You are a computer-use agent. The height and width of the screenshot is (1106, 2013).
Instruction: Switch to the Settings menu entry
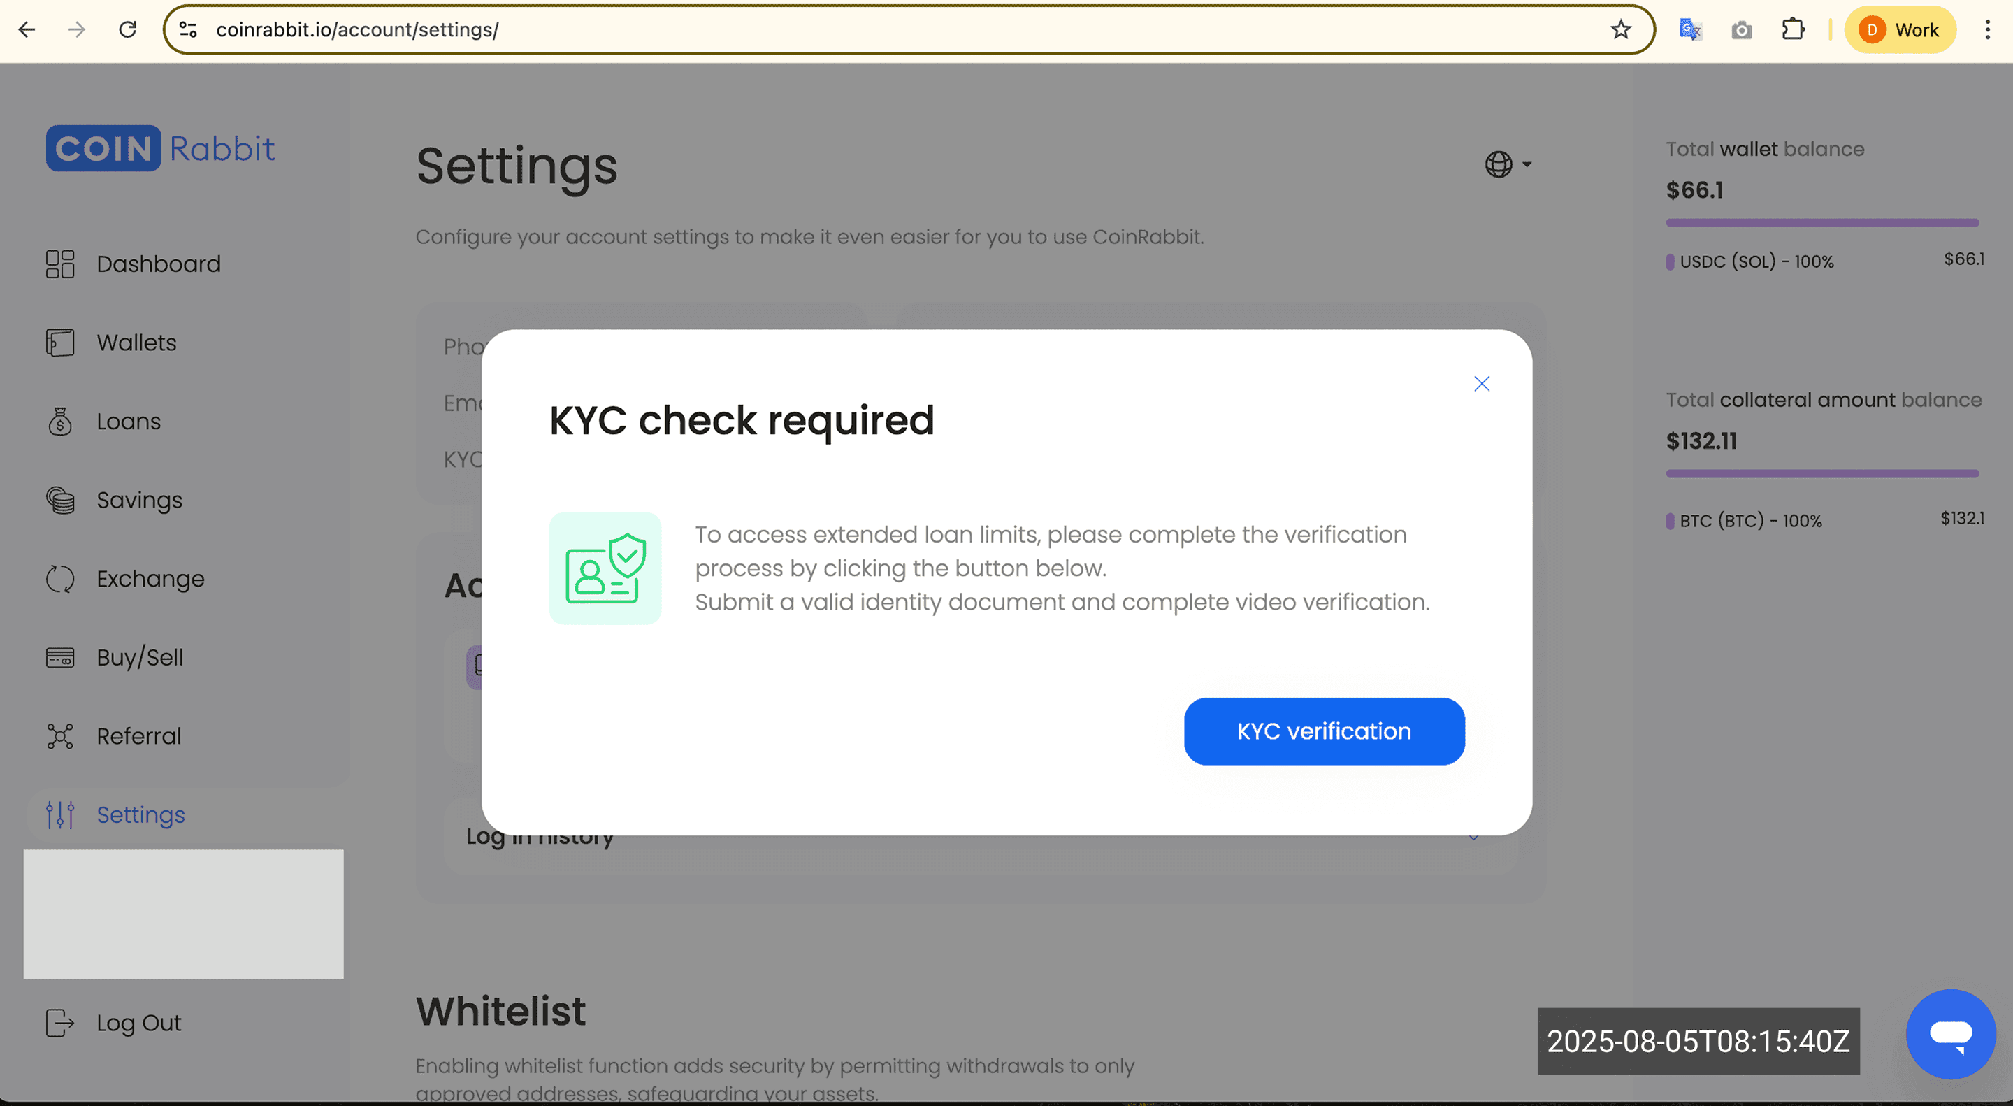click(x=140, y=814)
